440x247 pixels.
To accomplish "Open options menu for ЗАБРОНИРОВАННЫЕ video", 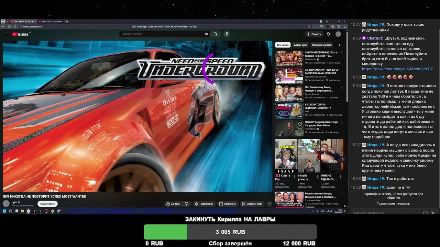I will point(342,53).
